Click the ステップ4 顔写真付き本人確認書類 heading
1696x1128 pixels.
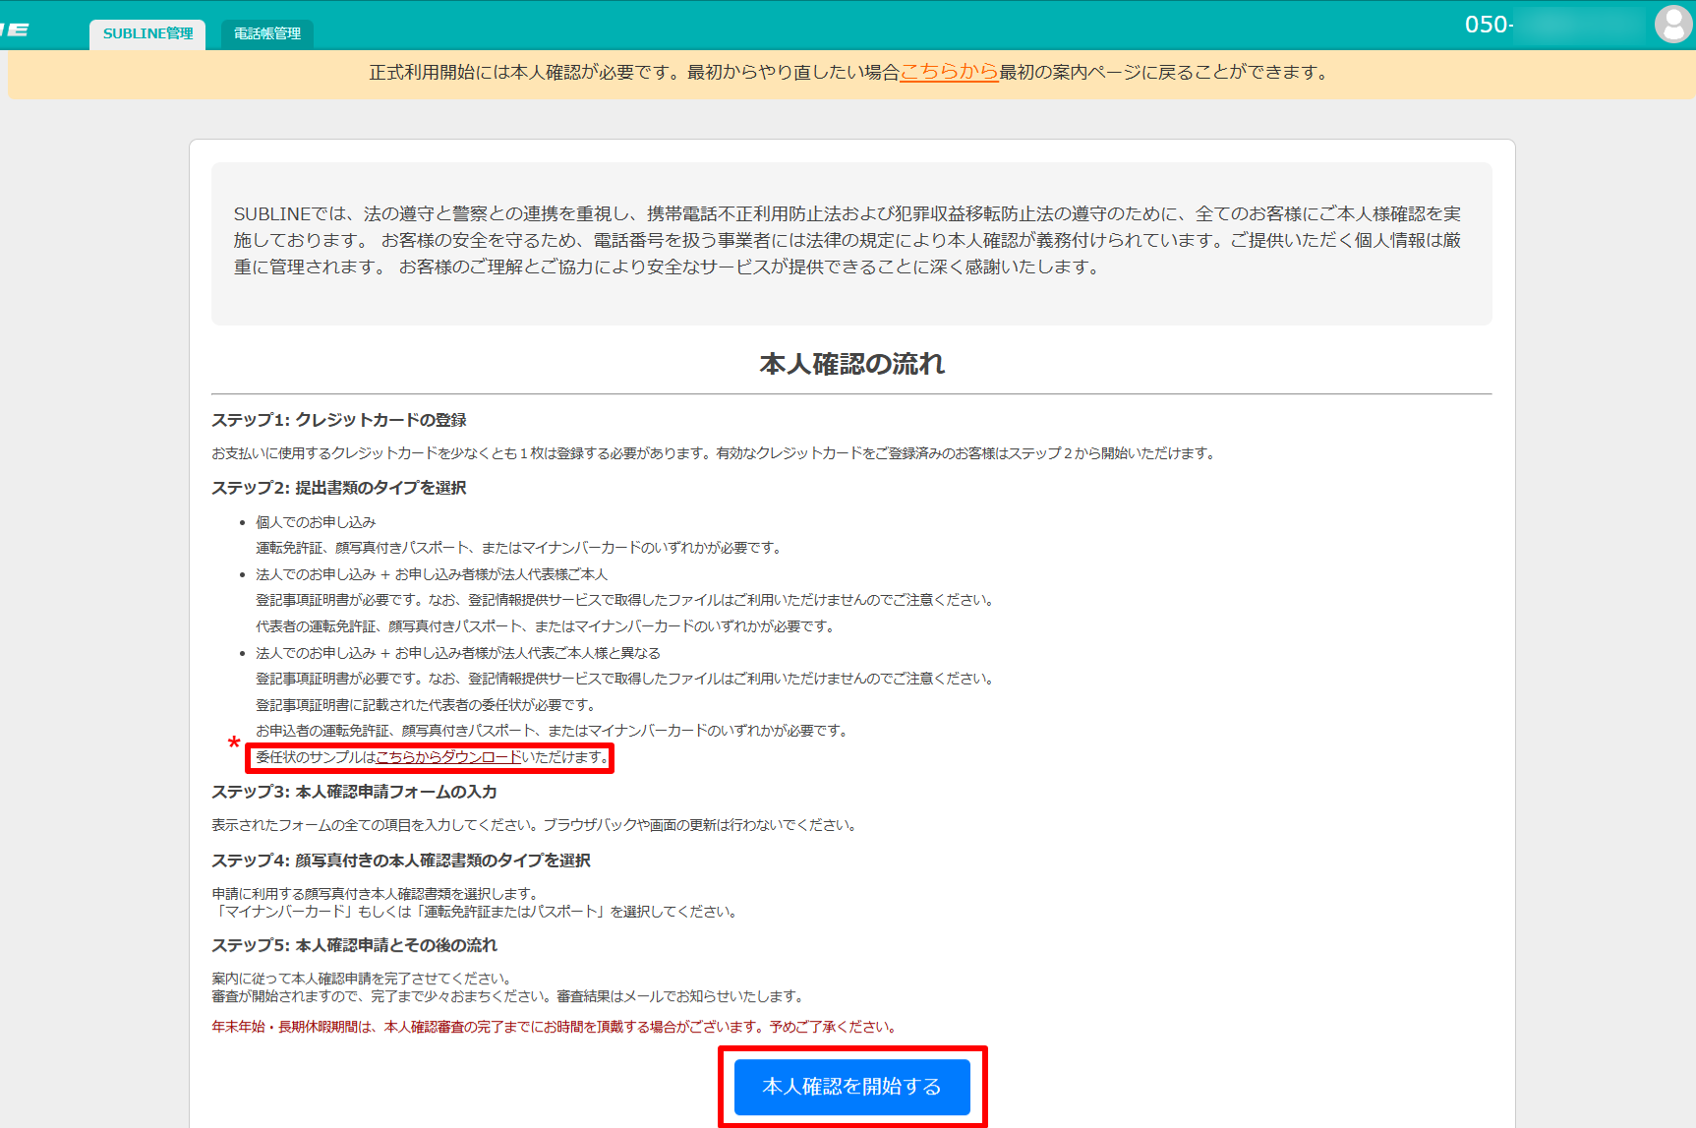(401, 861)
